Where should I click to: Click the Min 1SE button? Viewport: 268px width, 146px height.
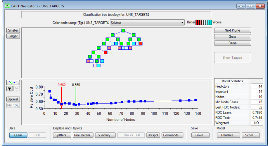click(13, 105)
